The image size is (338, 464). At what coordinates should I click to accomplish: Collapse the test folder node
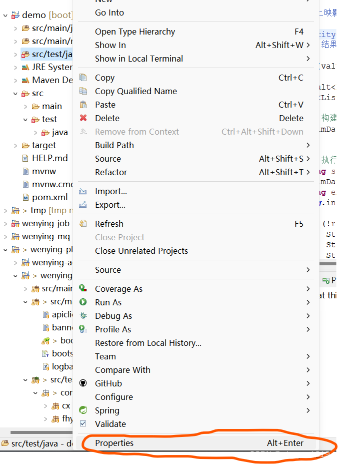point(25,120)
